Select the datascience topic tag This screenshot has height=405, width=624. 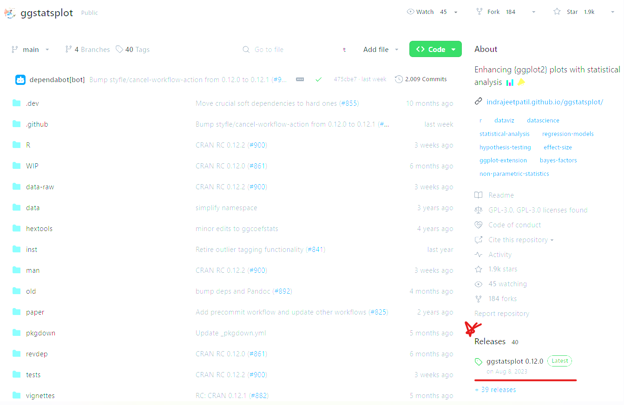point(543,120)
